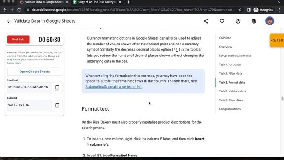Open the browser side panel icon
The image size is (284, 160).
pyautogui.click(x=248, y=10)
